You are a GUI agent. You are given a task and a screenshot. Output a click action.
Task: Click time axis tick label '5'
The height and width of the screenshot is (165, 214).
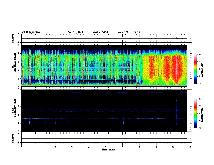point(106,147)
